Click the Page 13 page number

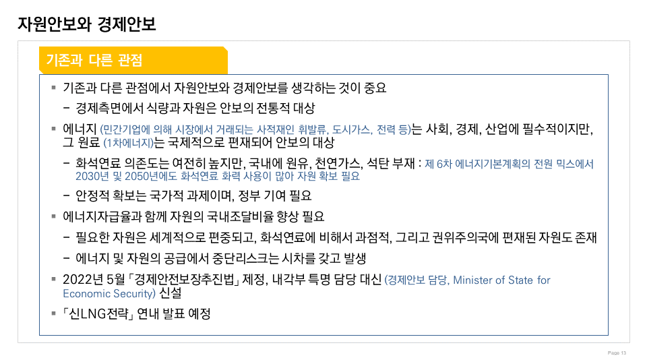tap(617, 353)
